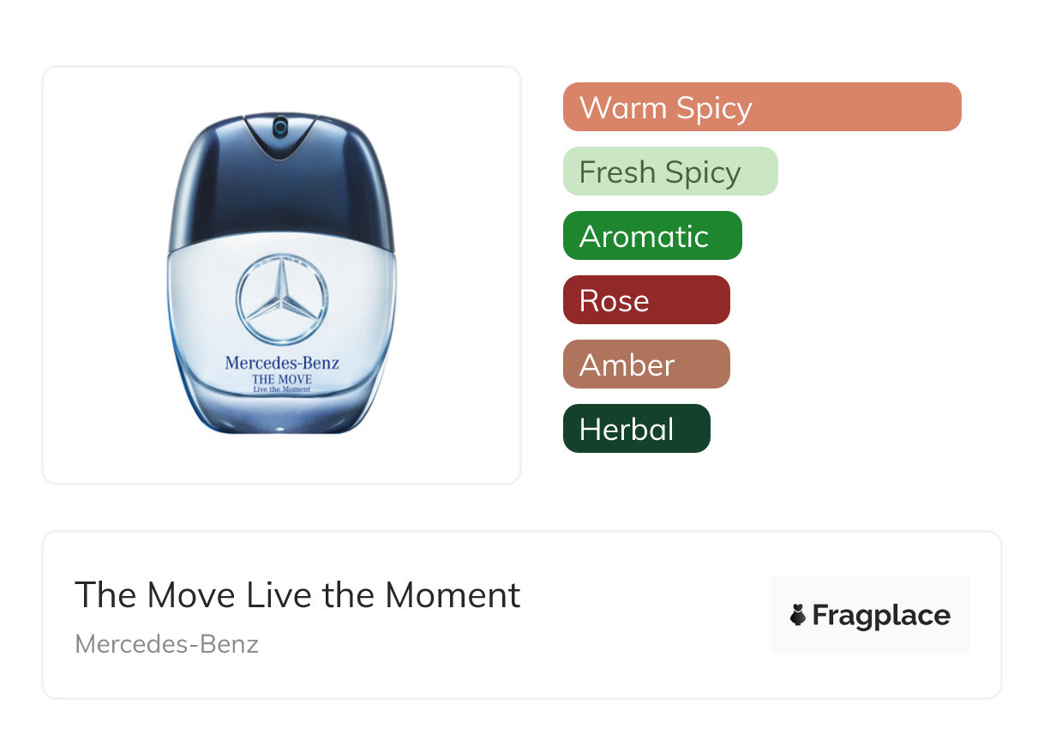Click the Mercedes star emblem on bottle
The width and height of the screenshot is (1044, 741).
coord(282,299)
